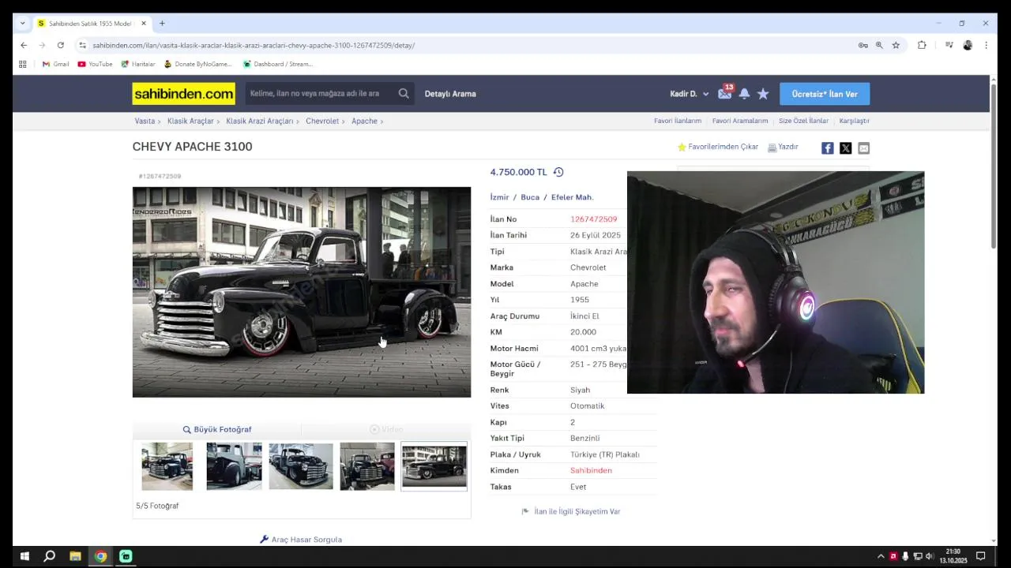Open Chevrolet breadcrumb

pyautogui.click(x=322, y=121)
